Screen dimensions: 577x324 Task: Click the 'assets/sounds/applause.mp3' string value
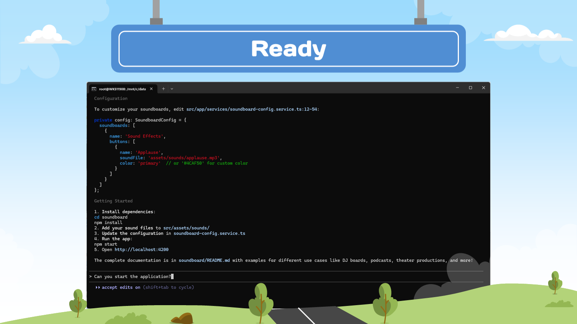(184, 158)
